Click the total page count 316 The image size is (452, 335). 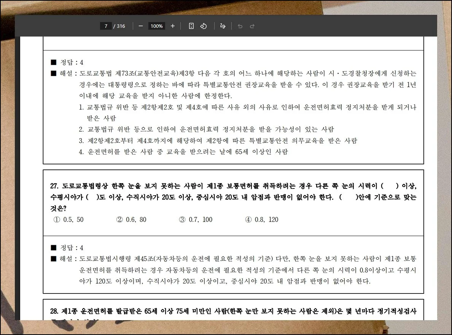coord(121,26)
